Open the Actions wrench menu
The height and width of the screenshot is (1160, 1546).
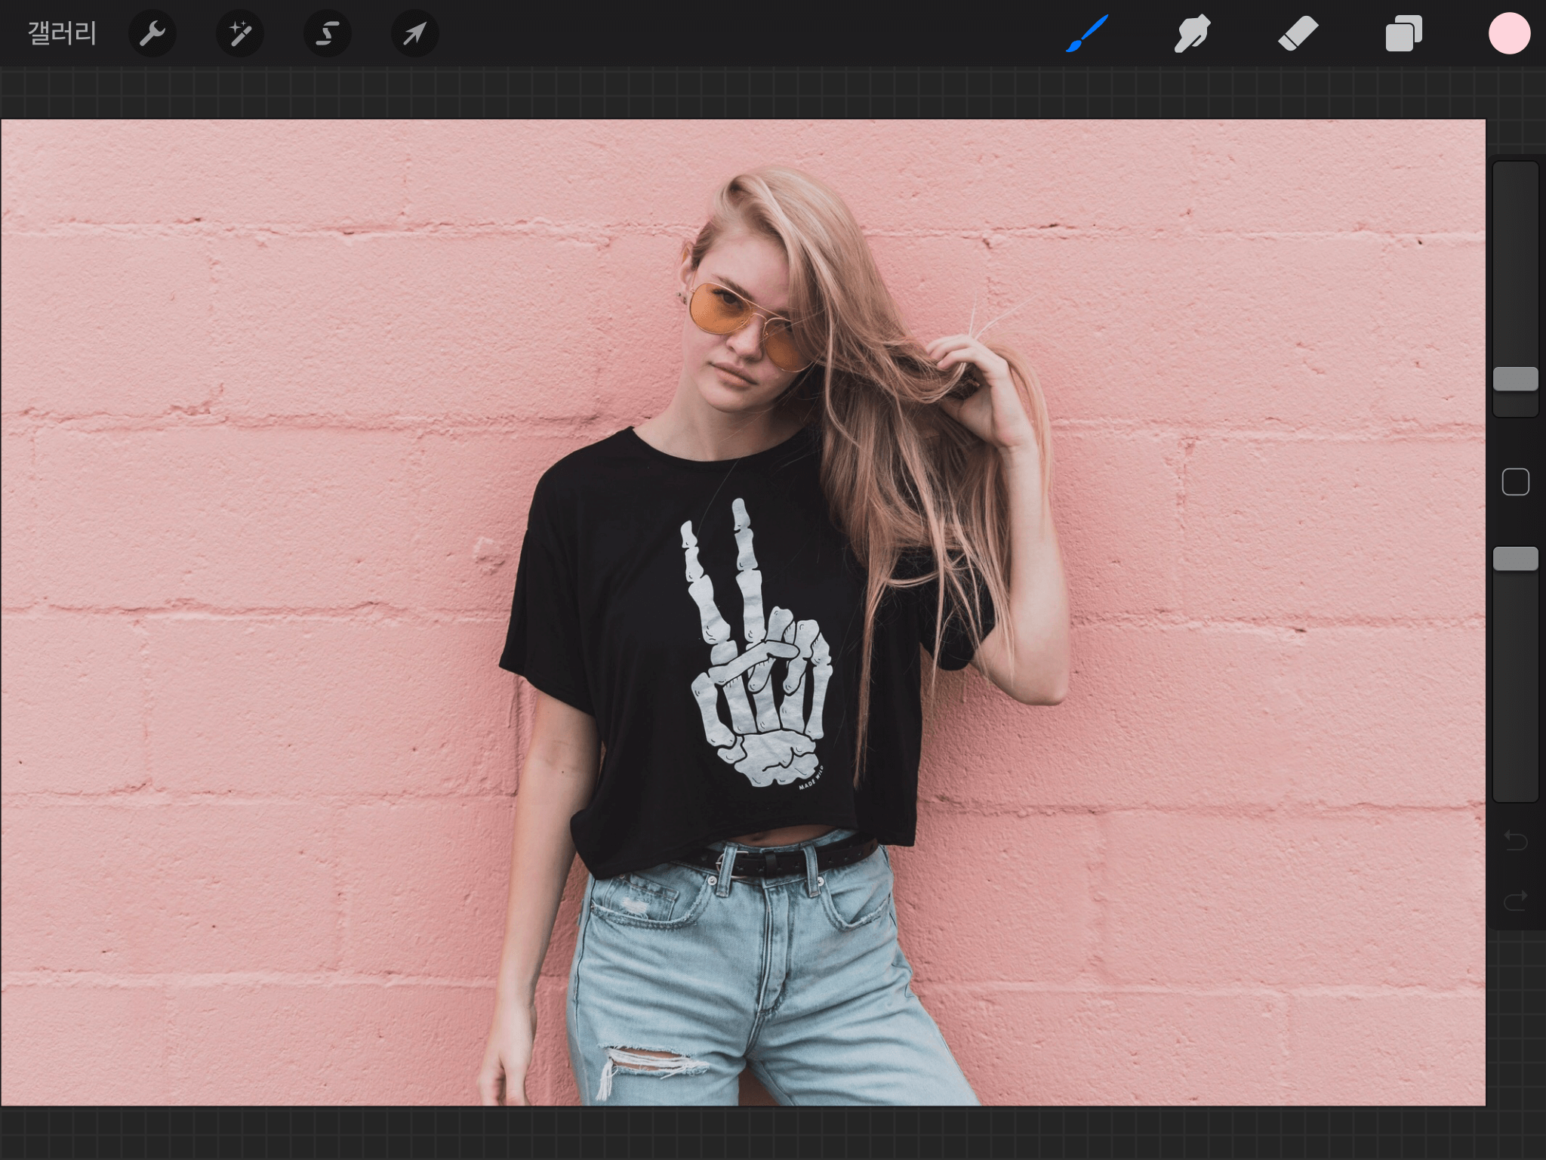(152, 33)
